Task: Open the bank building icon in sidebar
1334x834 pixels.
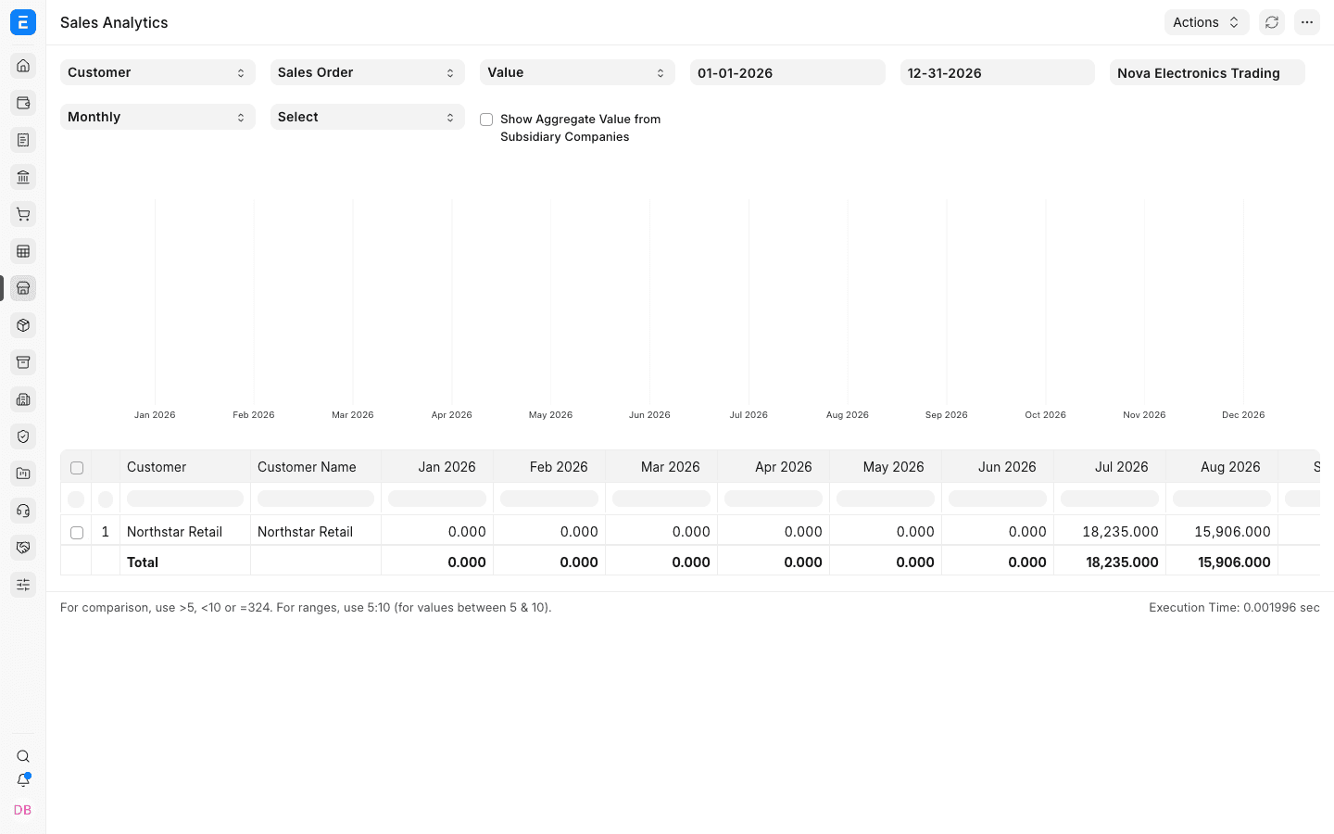Action: (x=23, y=177)
